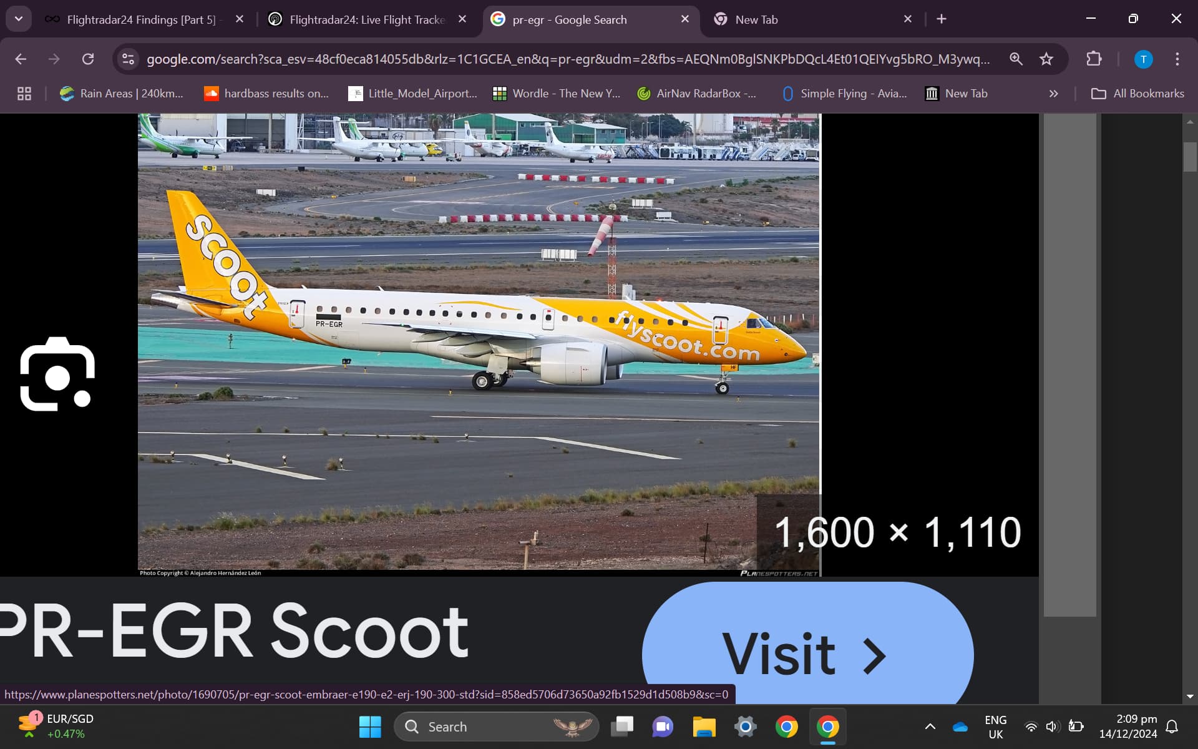
Task: Open the Chrome three-dot menu
Action: point(1177,59)
